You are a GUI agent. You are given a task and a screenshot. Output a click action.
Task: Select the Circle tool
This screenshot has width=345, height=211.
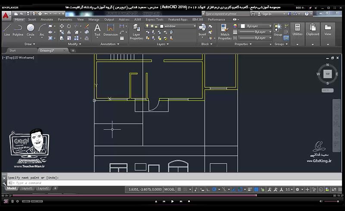click(x=30, y=30)
